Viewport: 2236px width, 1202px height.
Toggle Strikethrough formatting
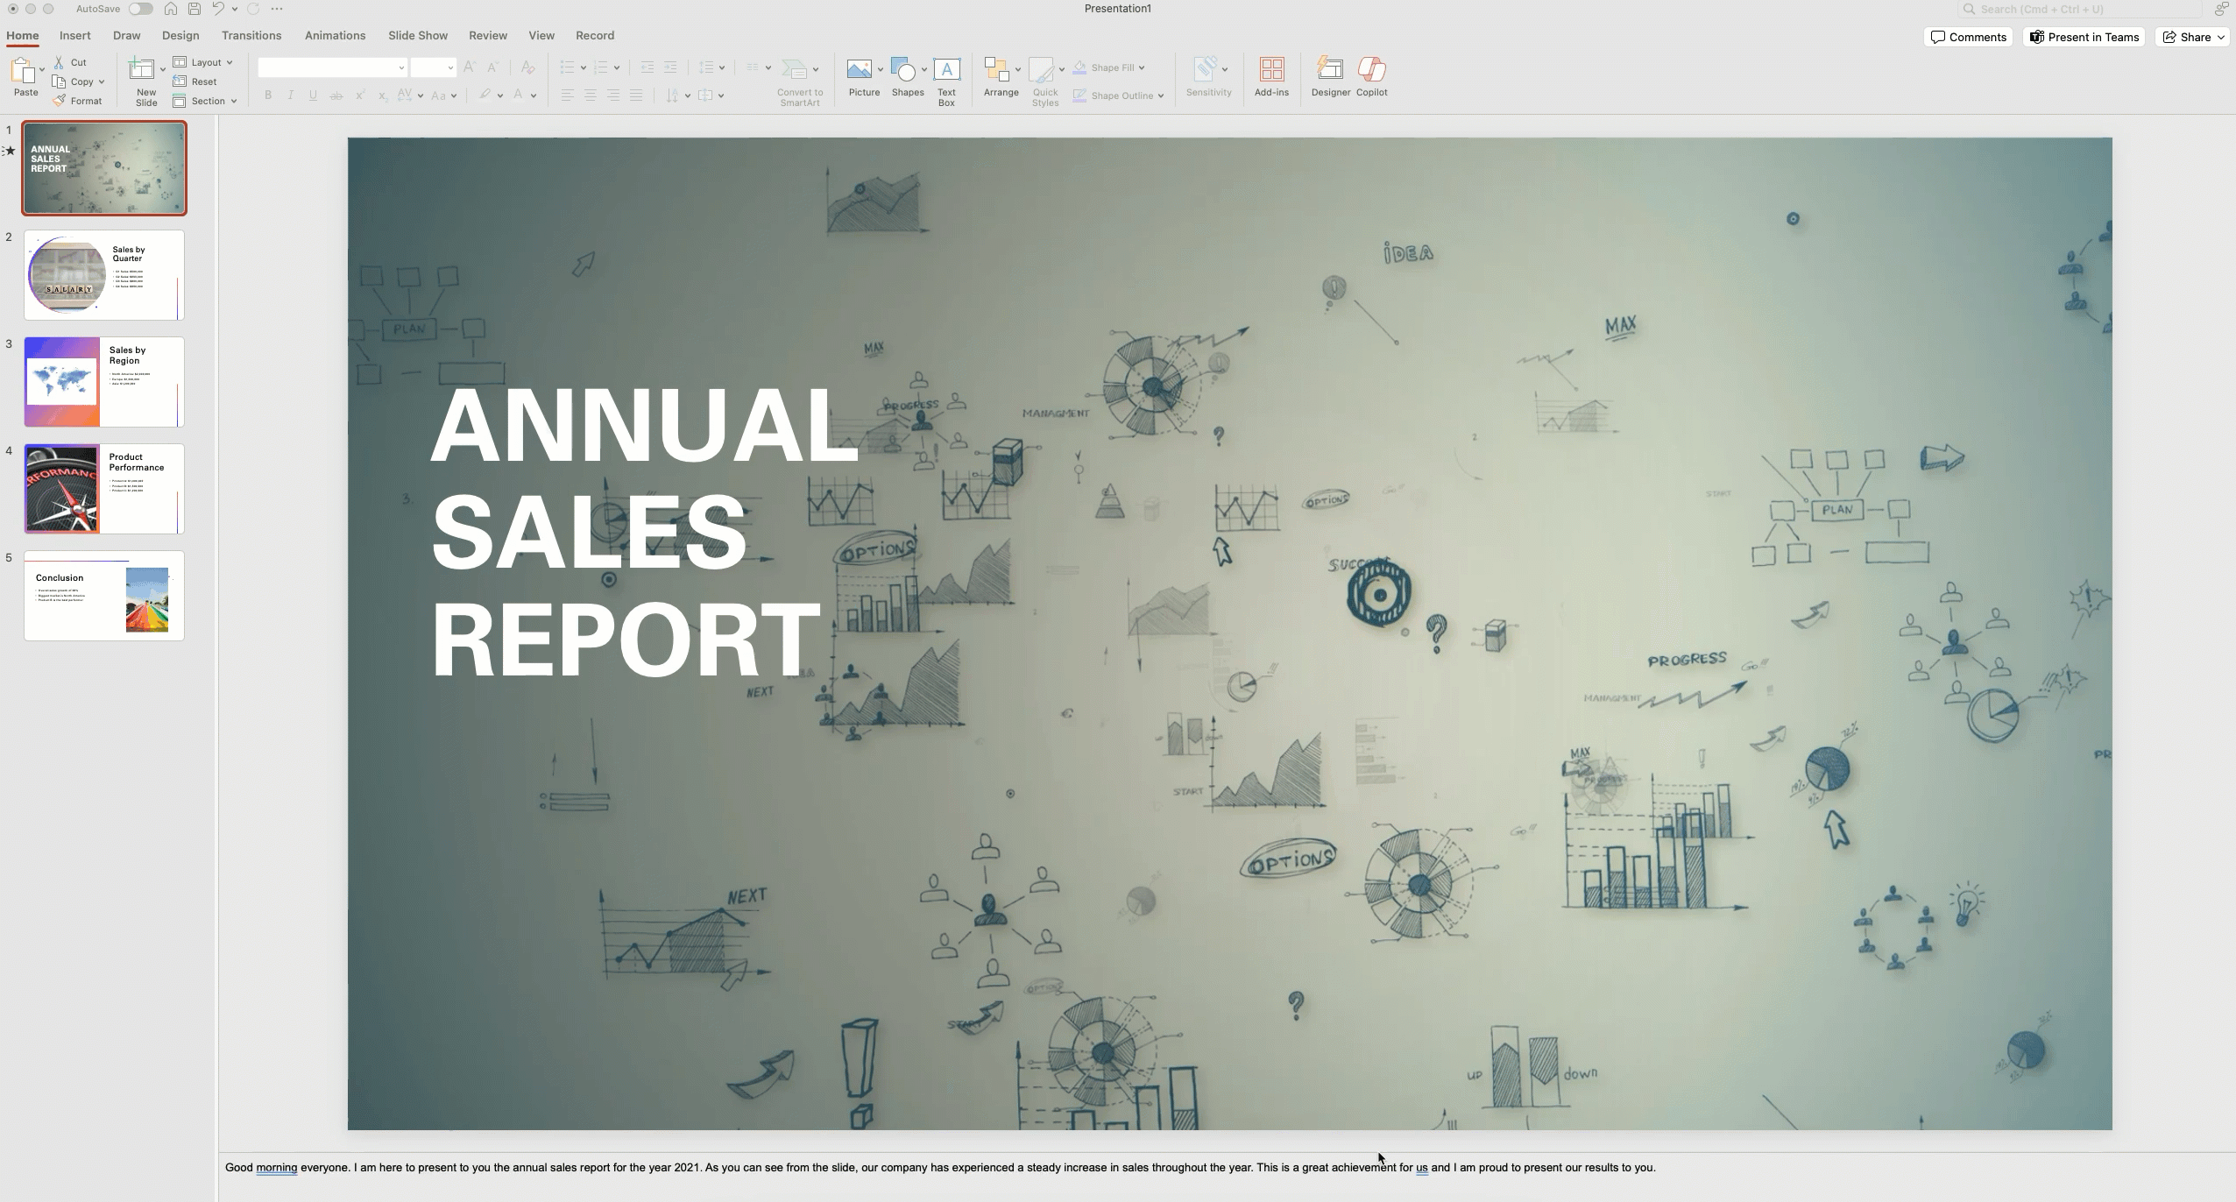pyautogui.click(x=336, y=95)
